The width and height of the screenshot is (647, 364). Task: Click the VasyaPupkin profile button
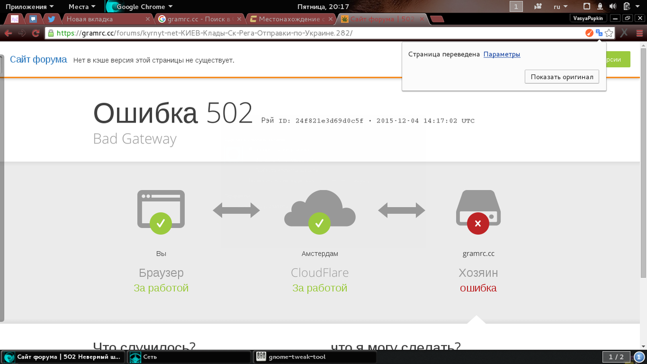click(588, 18)
